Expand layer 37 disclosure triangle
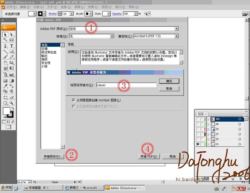 [209, 134]
